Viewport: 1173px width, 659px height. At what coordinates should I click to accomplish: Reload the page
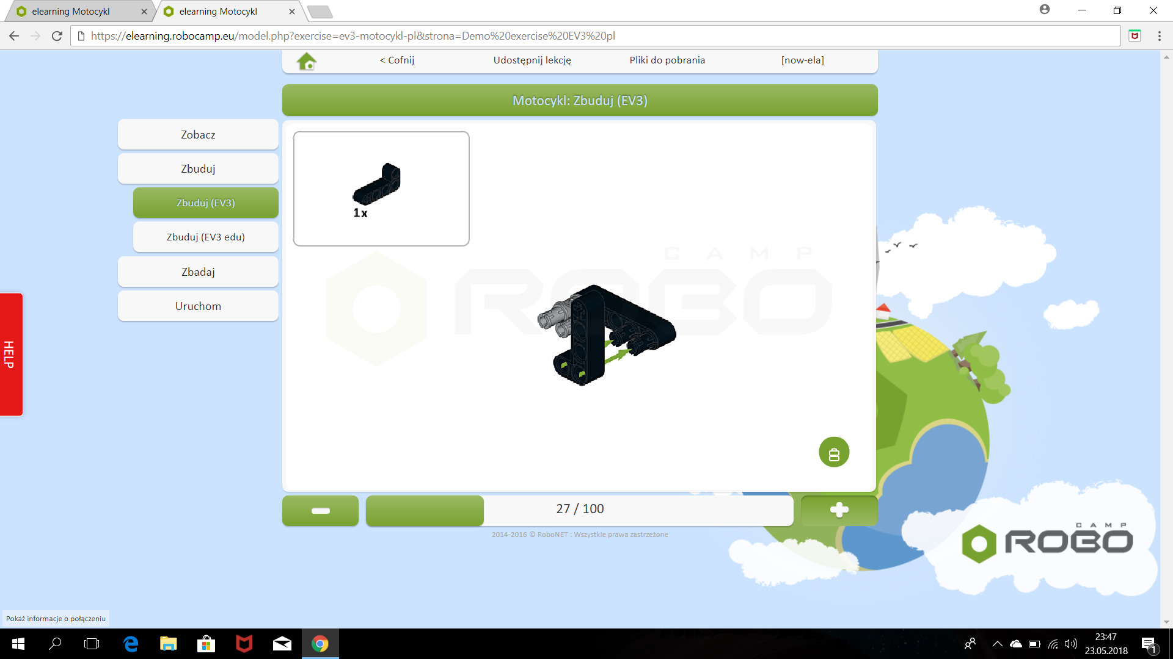(x=57, y=36)
